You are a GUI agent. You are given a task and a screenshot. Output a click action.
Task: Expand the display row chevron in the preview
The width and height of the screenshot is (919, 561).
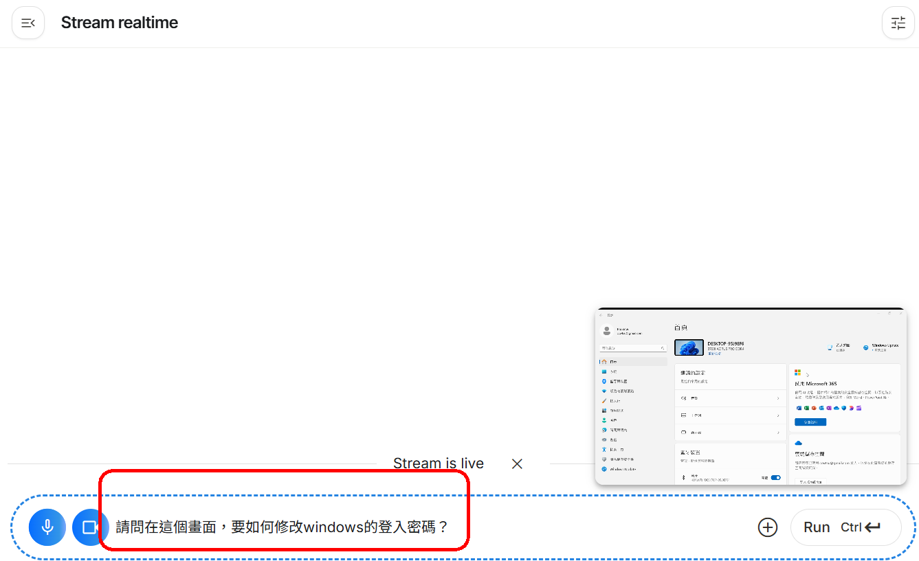(777, 433)
